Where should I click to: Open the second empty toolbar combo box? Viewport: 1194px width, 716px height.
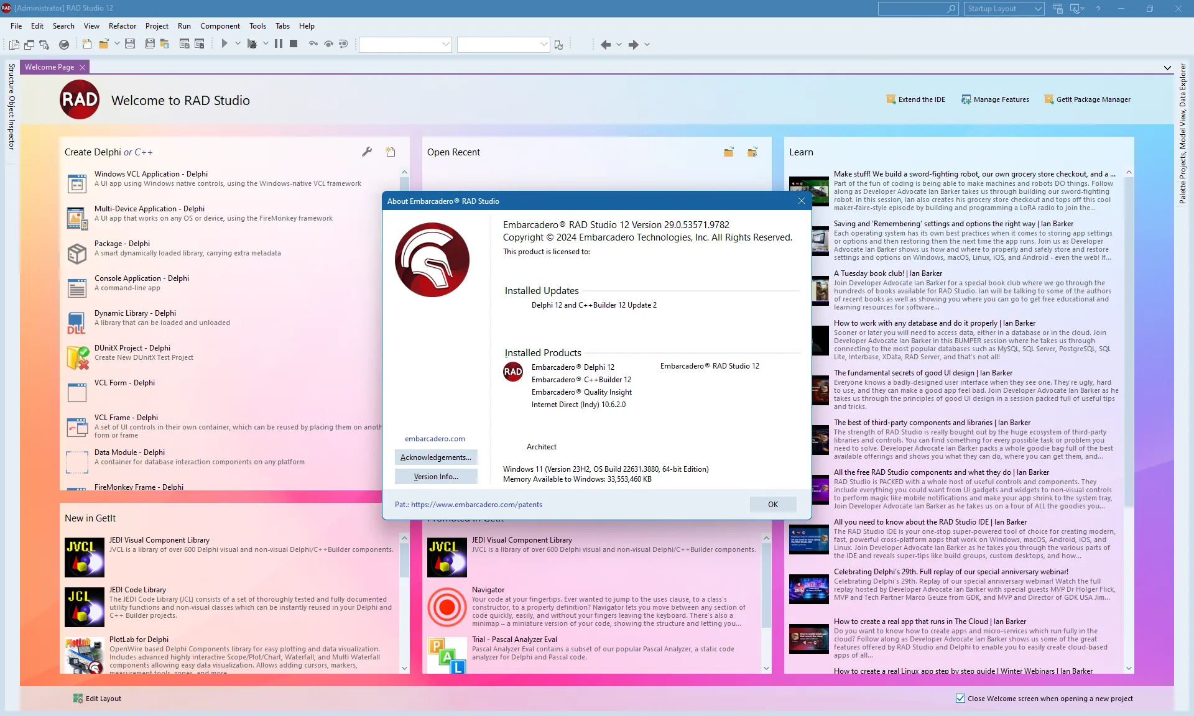coord(504,44)
